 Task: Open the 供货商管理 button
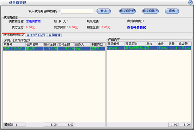pyautogui.click(x=127, y=11)
